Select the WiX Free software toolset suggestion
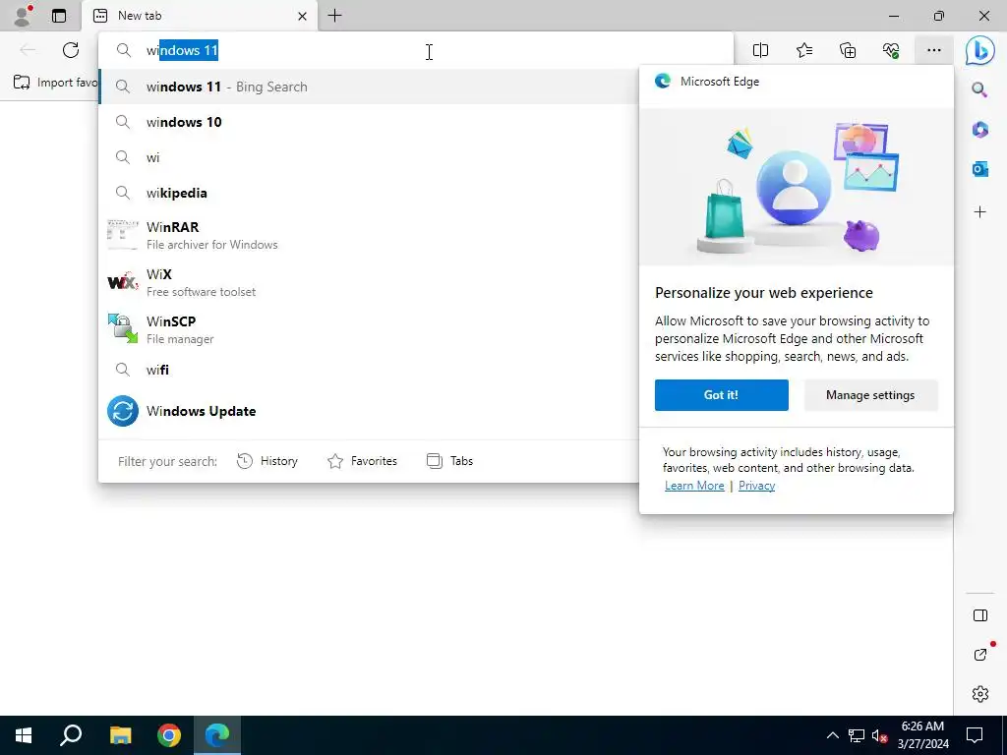Screen dimensions: 1007x755 coord(370,282)
